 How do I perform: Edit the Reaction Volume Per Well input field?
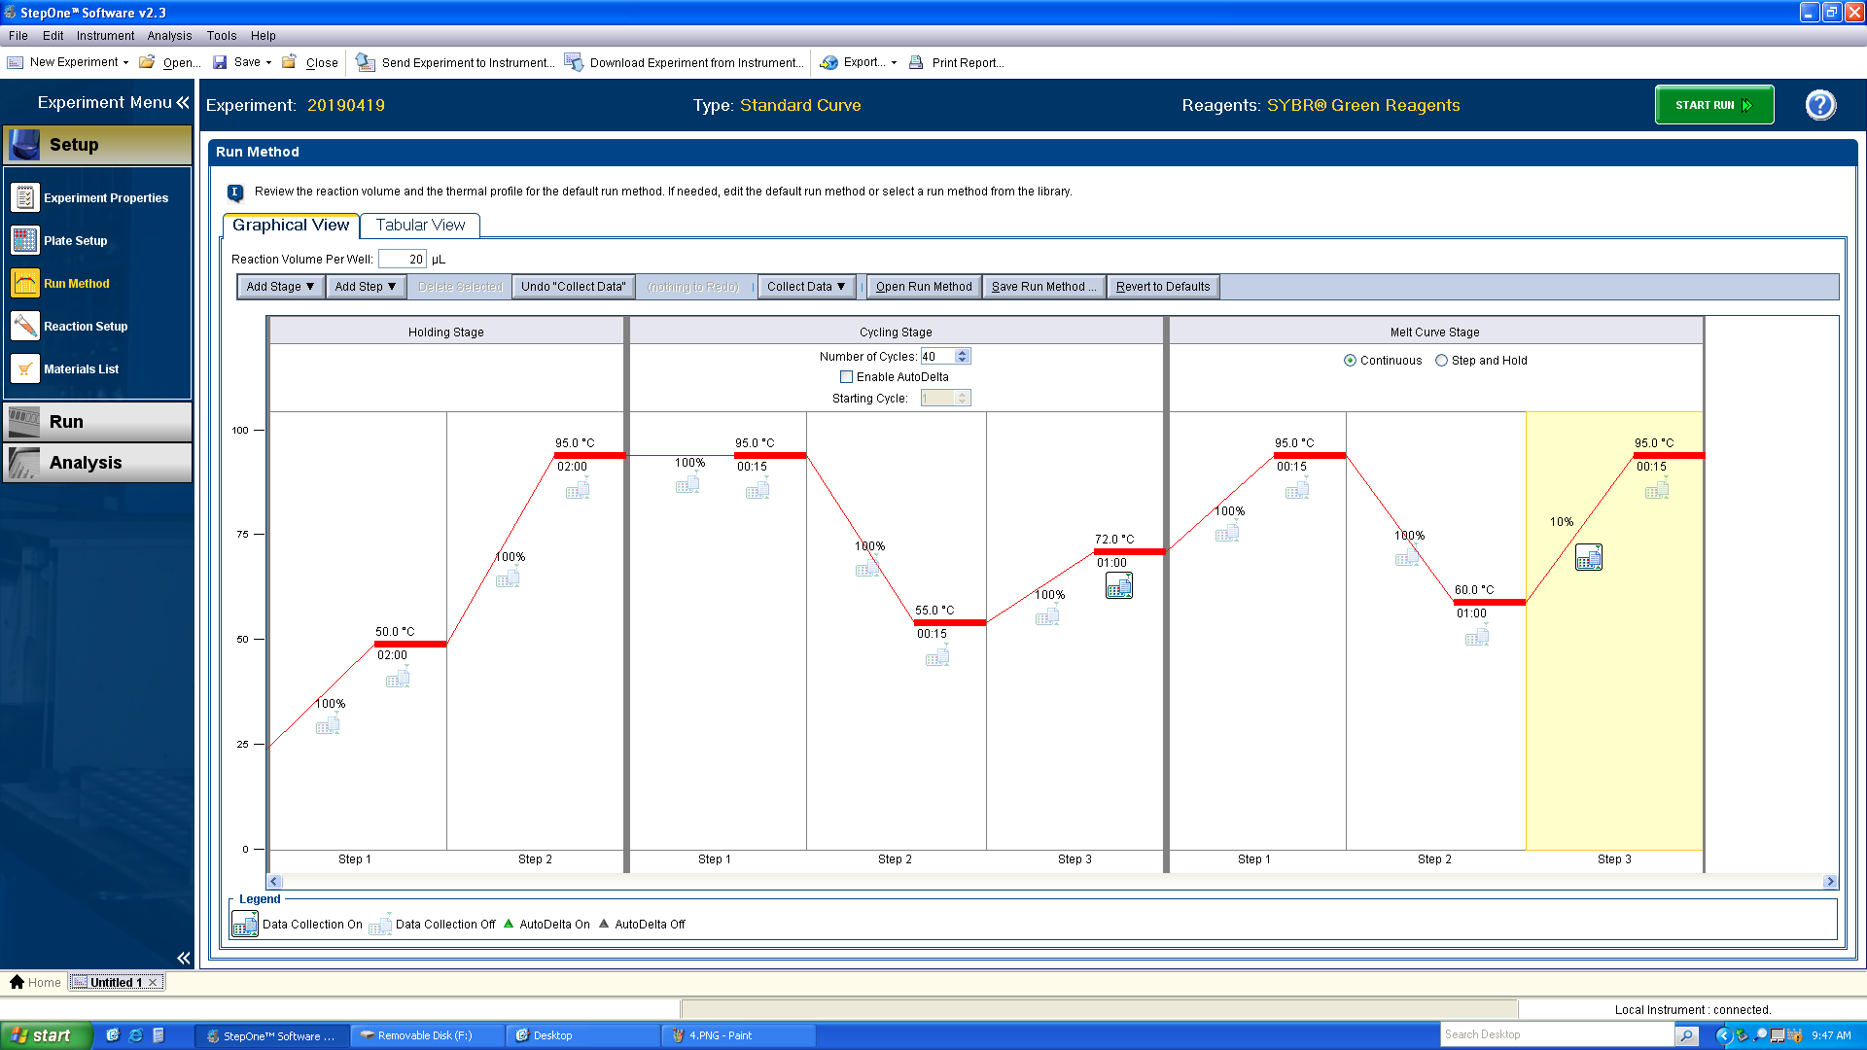point(402,259)
